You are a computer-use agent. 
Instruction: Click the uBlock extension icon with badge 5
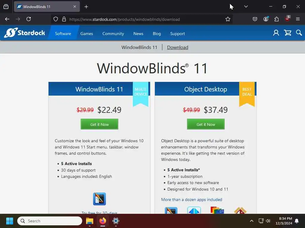coord(287,19)
